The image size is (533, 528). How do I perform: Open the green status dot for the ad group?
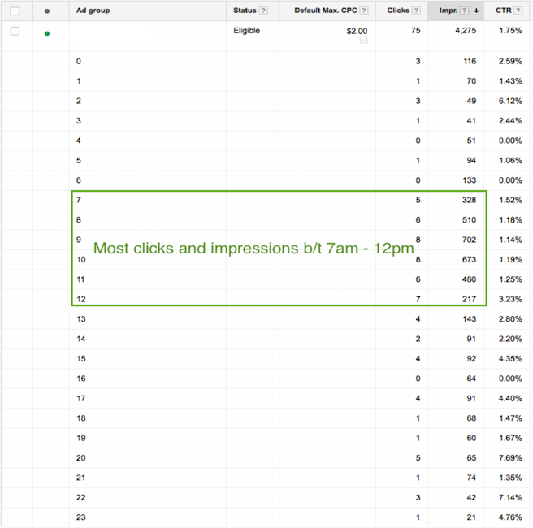47,33
